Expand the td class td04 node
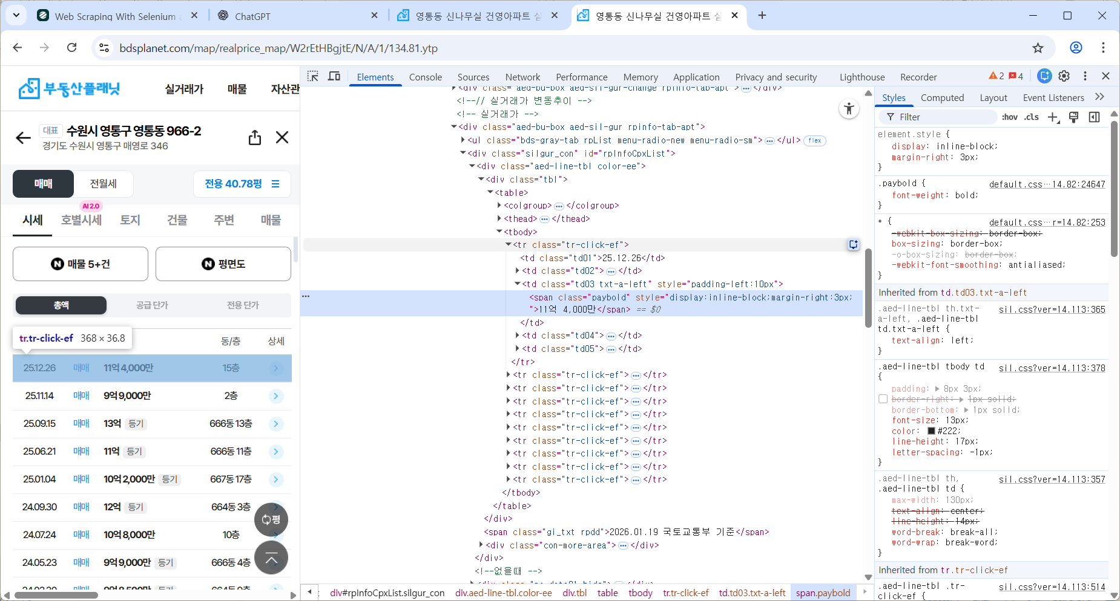This screenshot has width=1120, height=601. [x=518, y=336]
